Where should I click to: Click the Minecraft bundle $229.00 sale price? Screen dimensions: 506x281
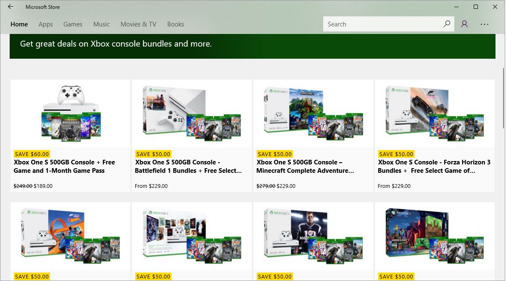click(x=286, y=186)
